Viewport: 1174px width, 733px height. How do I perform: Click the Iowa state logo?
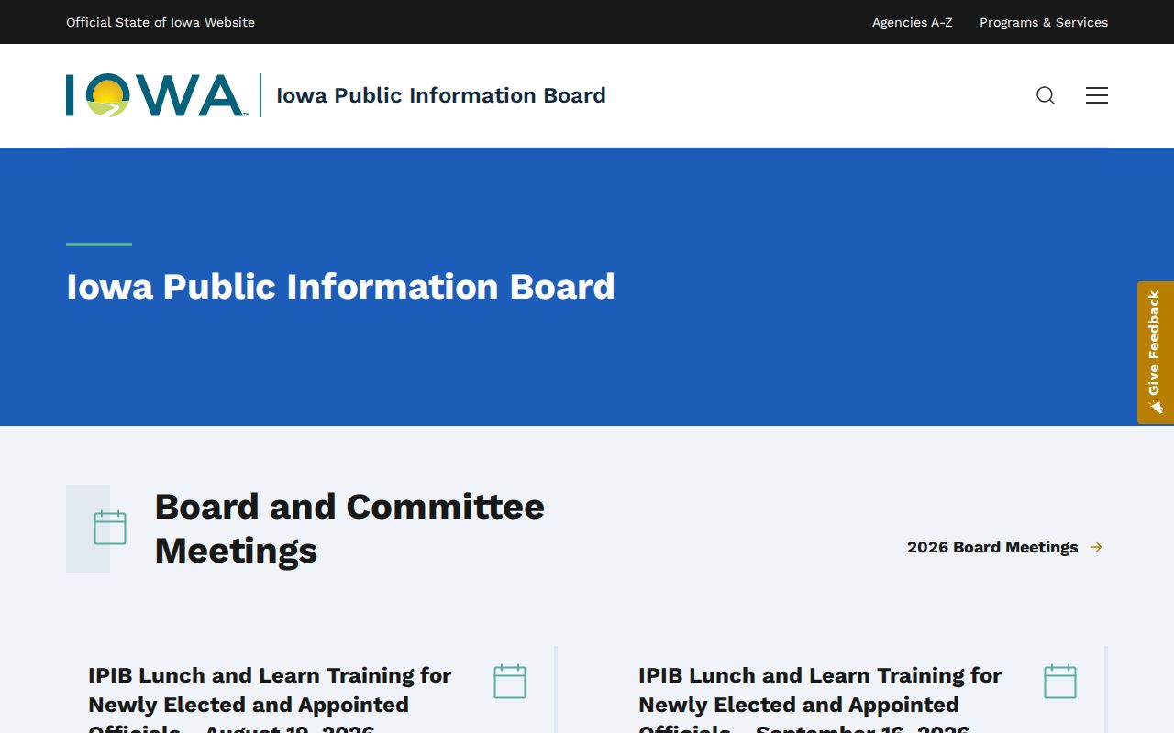(x=157, y=95)
